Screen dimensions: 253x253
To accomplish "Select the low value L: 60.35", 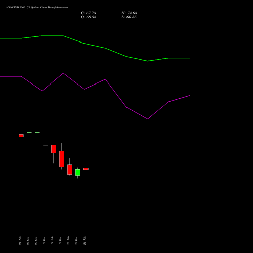I will (x=129, y=17).
